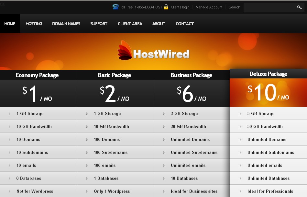The height and width of the screenshot is (197, 307).
Task: Open the Client Area page
Action: coord(130,24)
